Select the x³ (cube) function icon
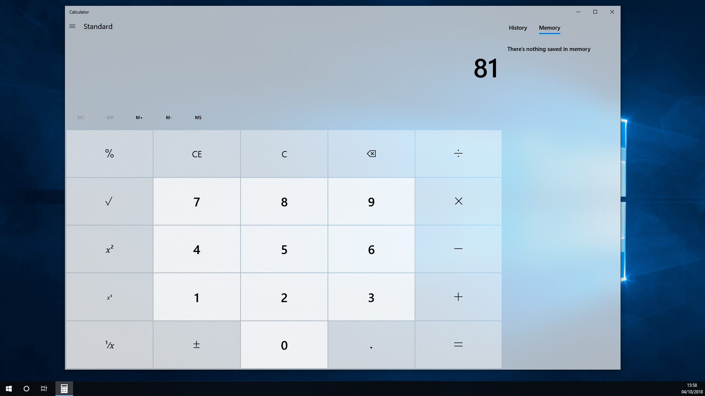 click(109, 297)
